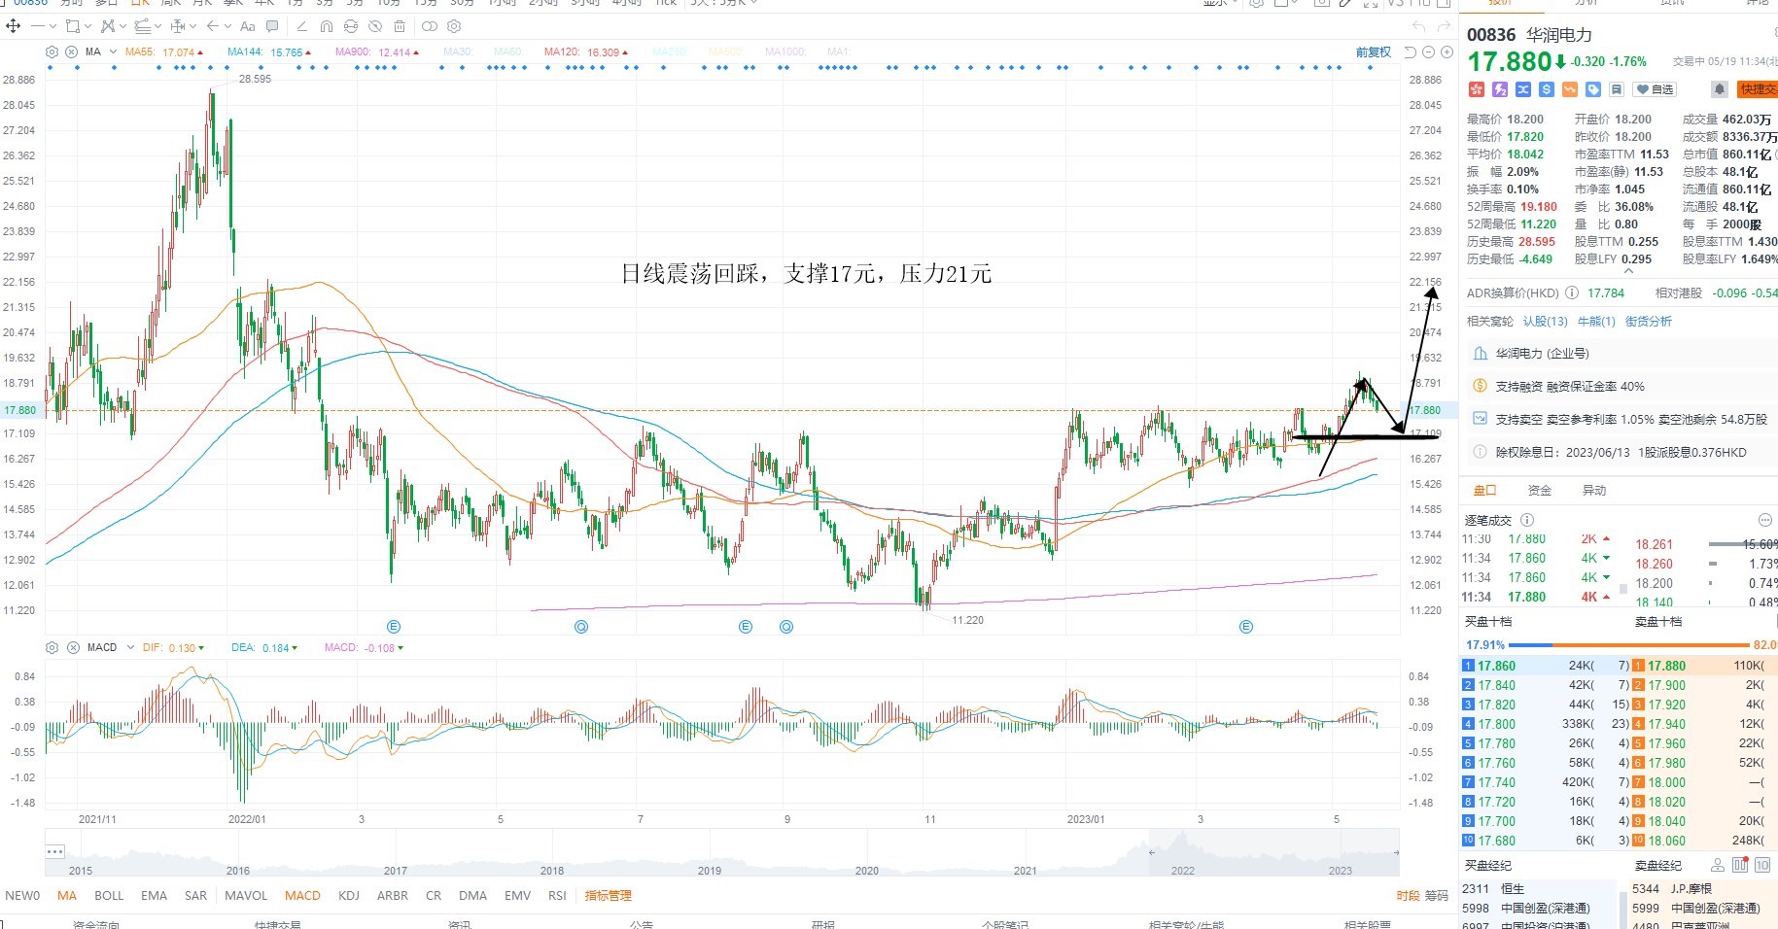Select the crosshair move cursor tool

pyautogui.click(x=14, y=26)
